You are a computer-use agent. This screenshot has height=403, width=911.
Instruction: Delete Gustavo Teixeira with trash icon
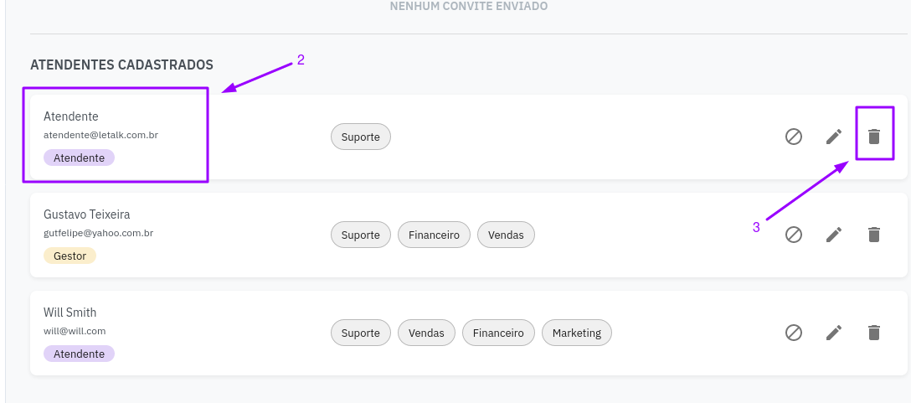tap(874, 235)
